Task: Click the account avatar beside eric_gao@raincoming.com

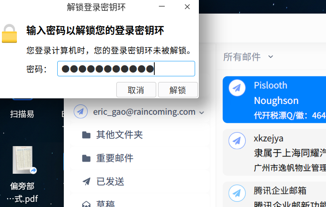Action: pyautogui.click(x=81, y=111)
